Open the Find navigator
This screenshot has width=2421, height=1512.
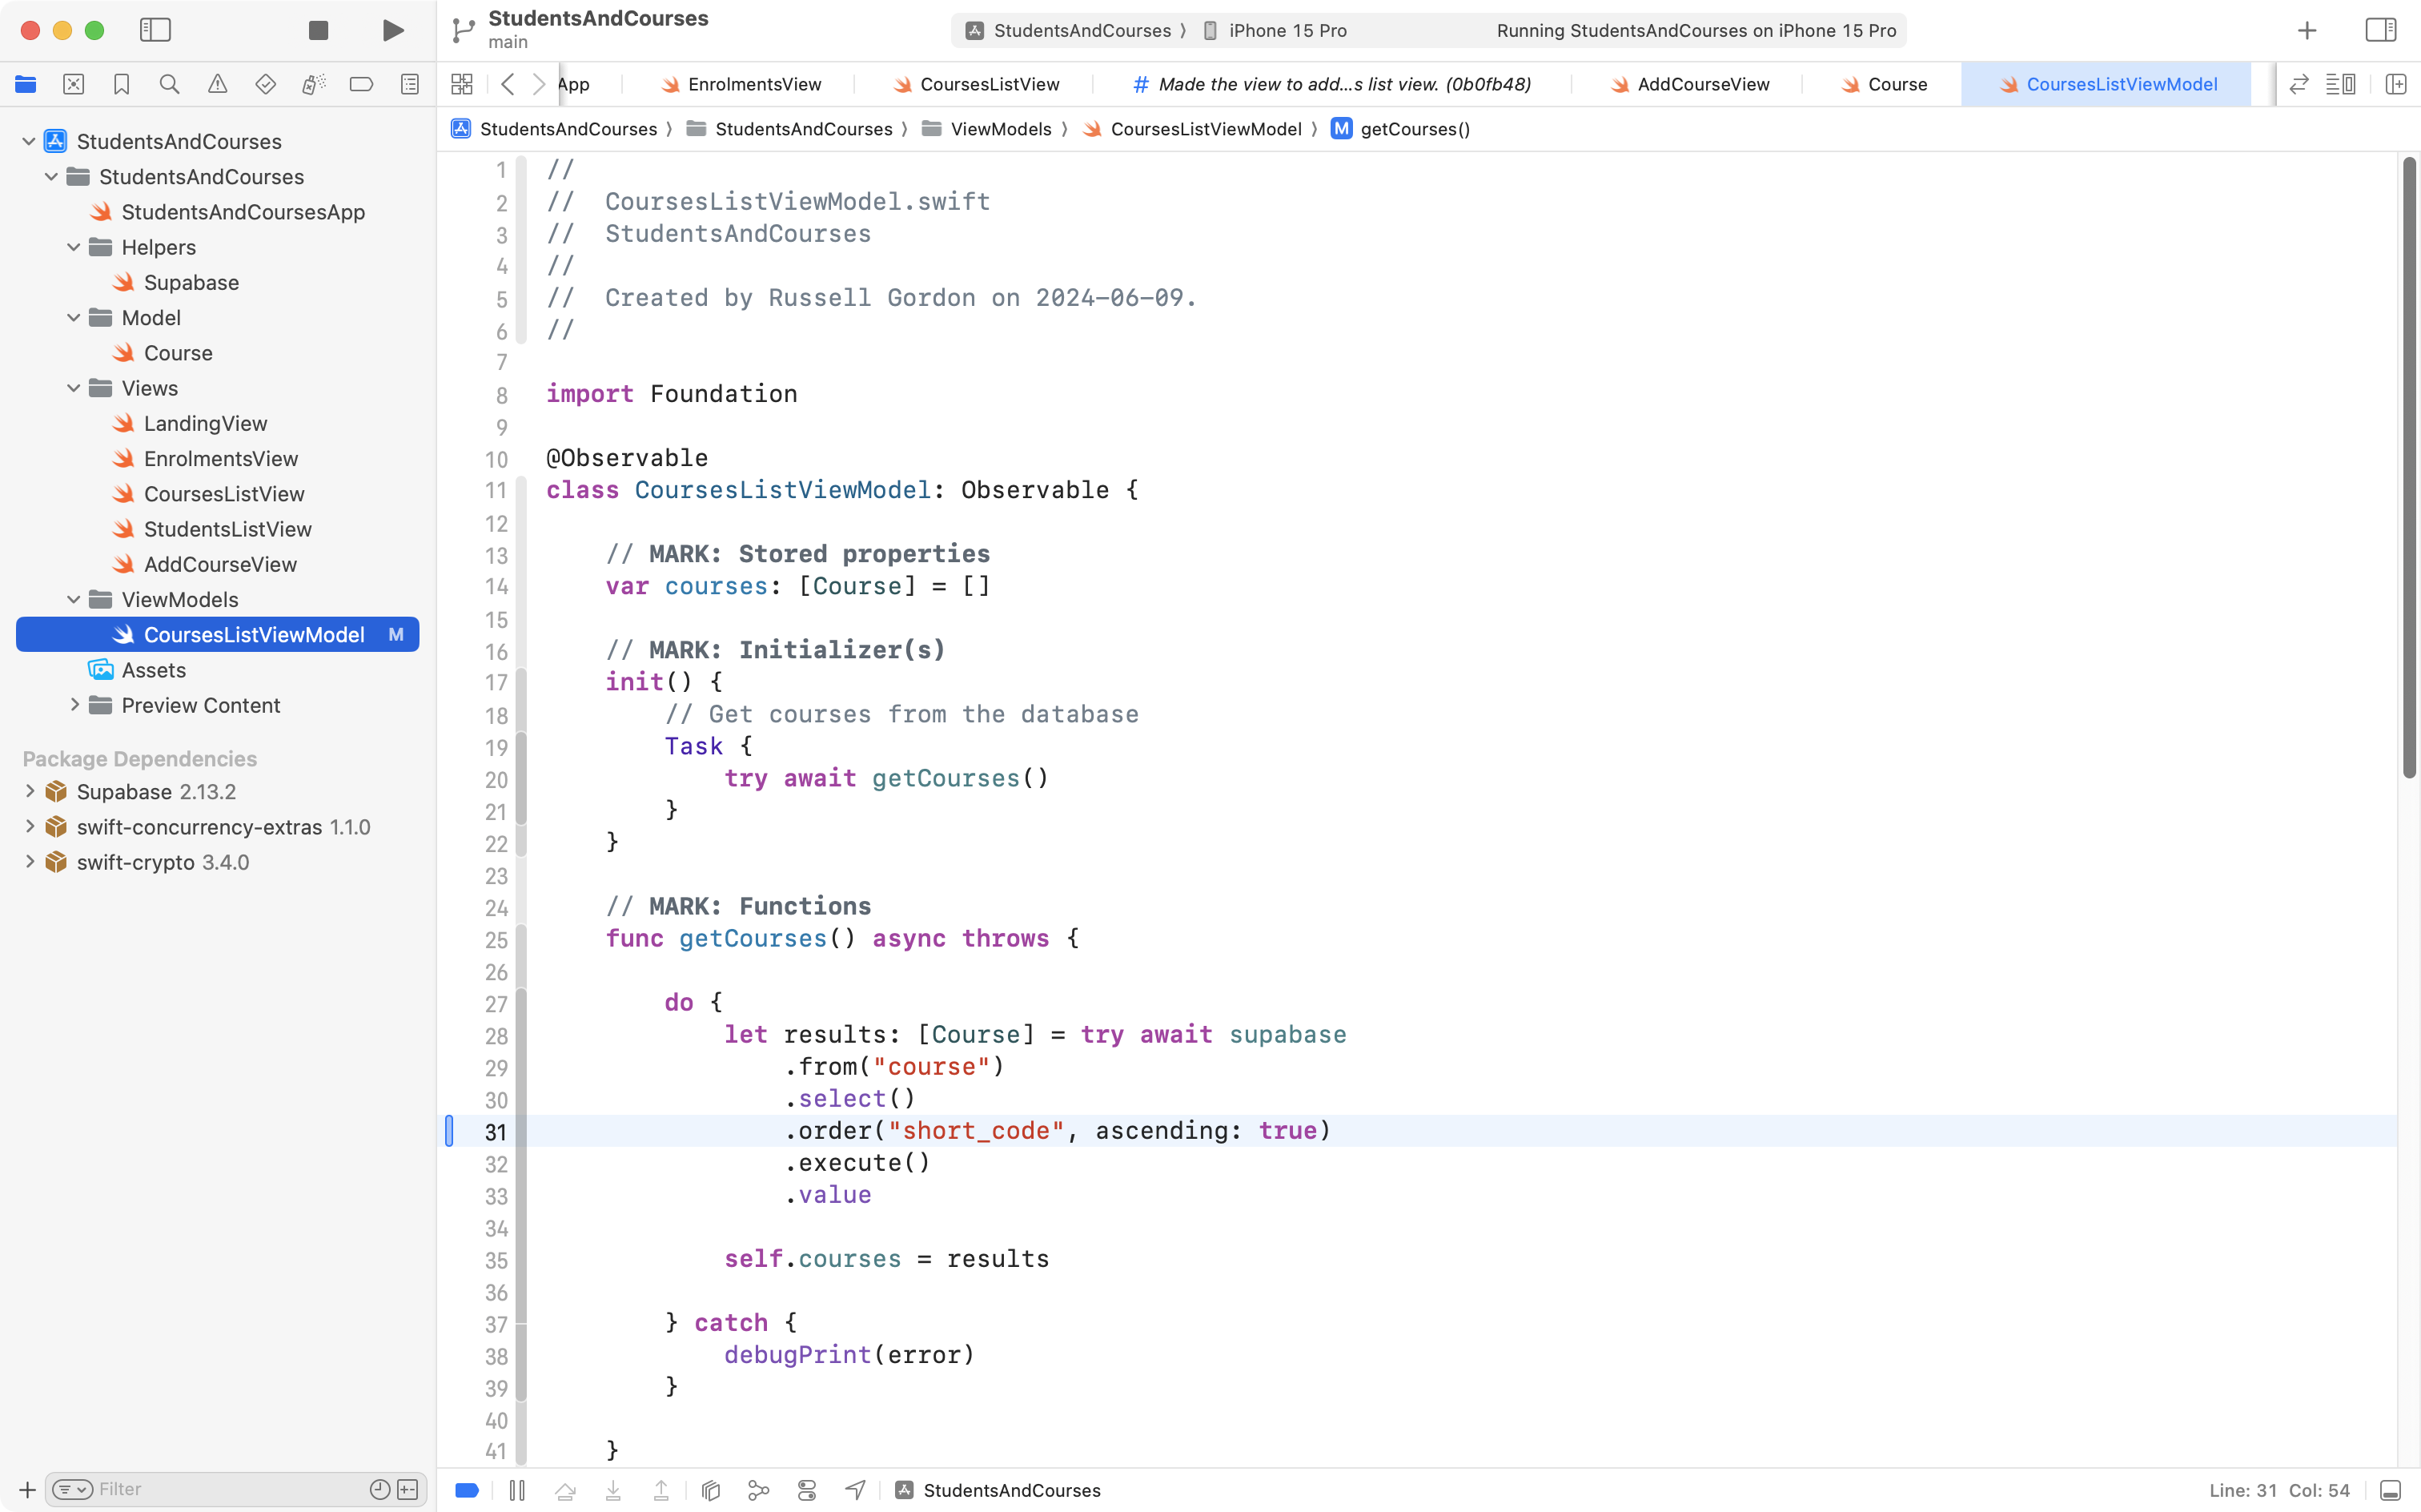tap(169, 84)
